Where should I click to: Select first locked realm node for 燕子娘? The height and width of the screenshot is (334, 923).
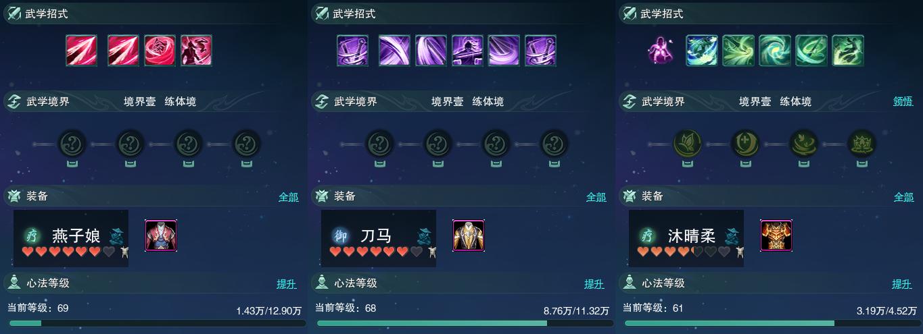[72, 144]
